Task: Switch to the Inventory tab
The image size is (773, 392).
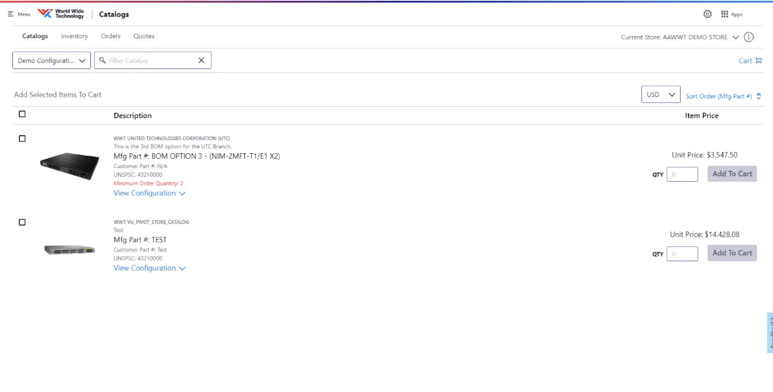Action: point(74,36)
